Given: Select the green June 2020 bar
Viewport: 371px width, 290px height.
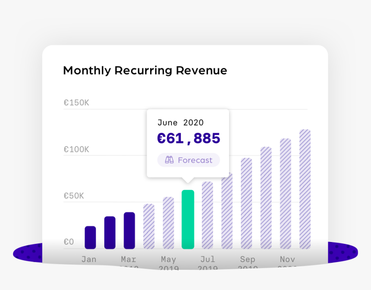Looking at the screenshot, I should pyautogui.click(x=188, y=219).
